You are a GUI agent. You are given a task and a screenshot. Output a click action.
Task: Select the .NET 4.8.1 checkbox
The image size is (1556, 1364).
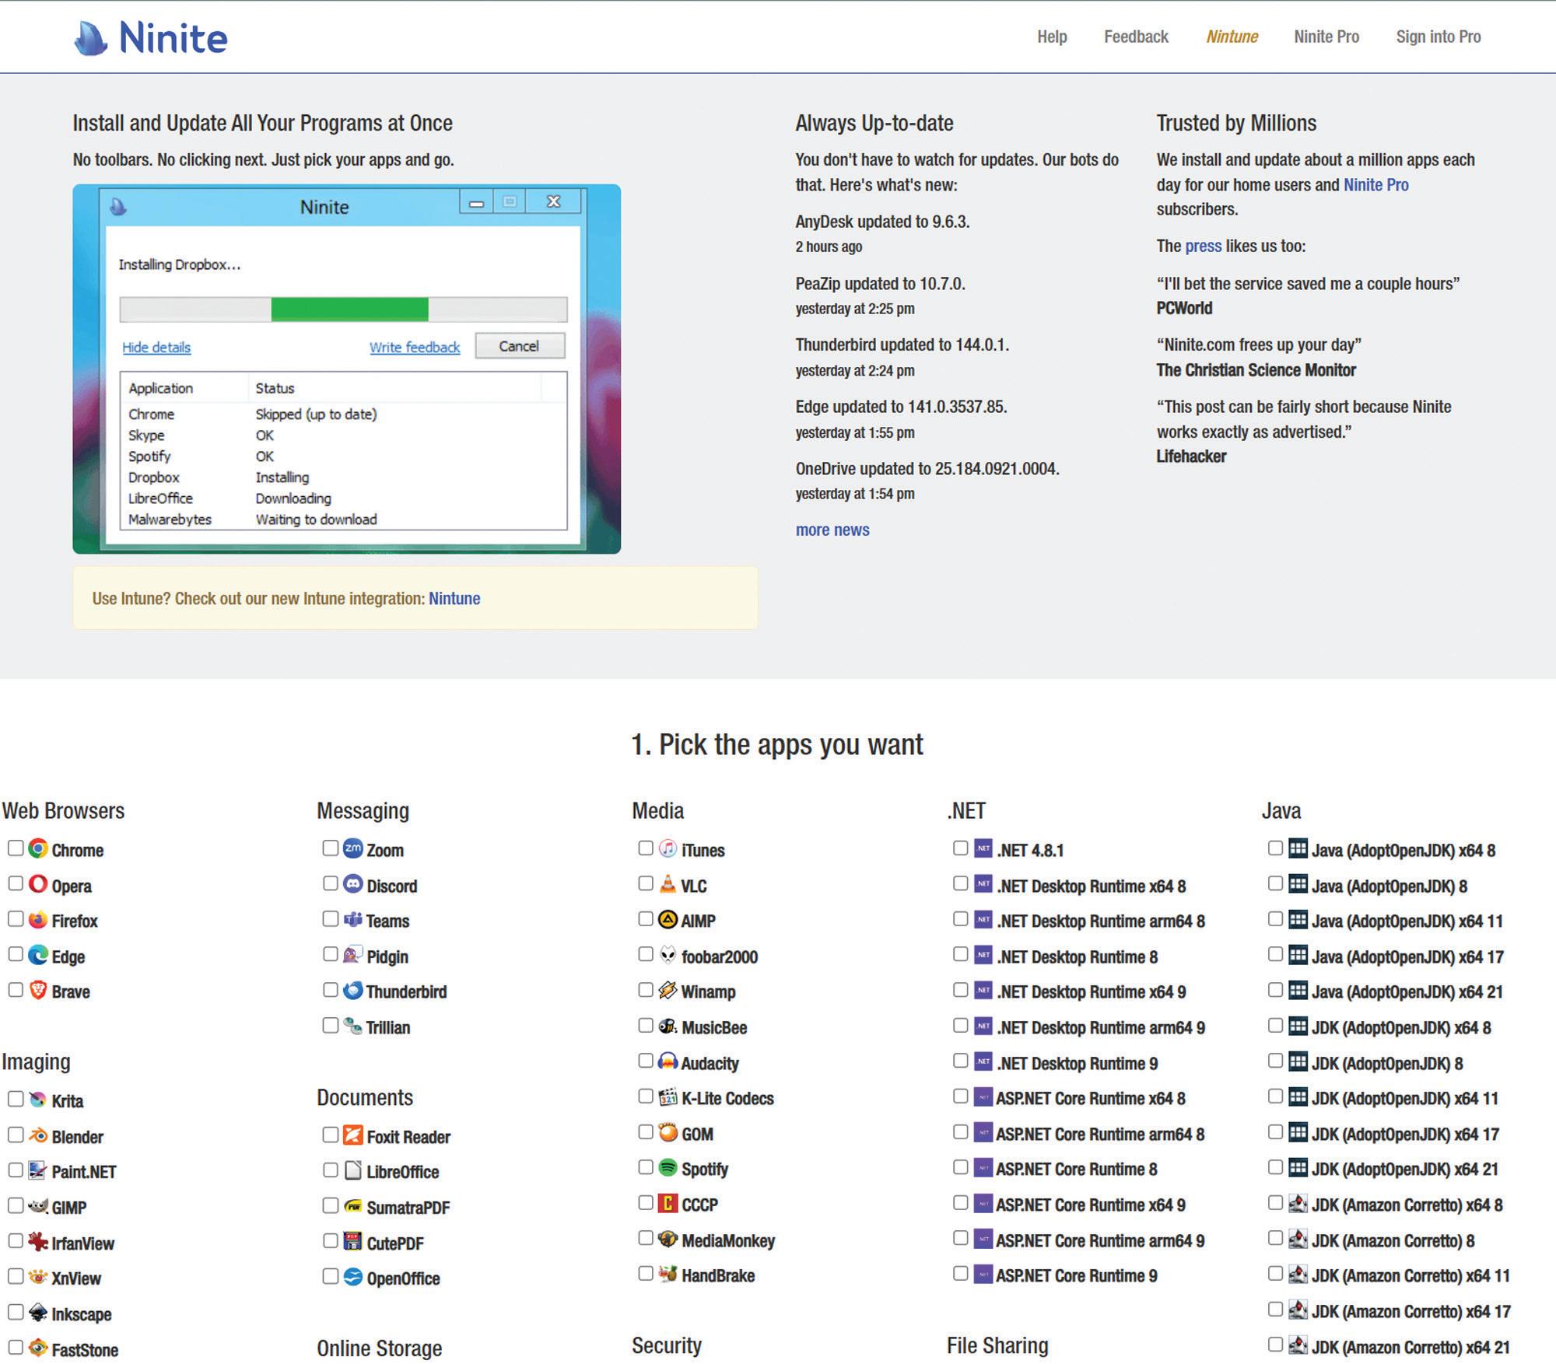[x=960, y=848]
